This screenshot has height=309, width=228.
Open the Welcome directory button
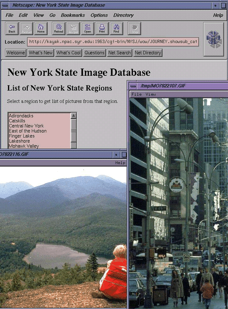16,53
